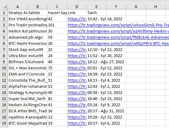Select column B header
The width and height of the screenshot is (169, 128).
[x=37, y=7]
